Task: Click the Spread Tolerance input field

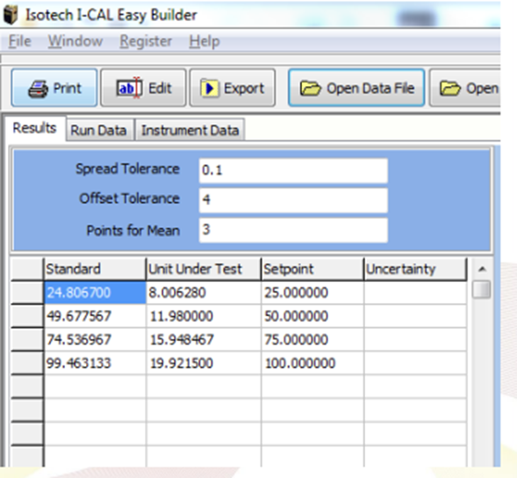Action: tap(293, 170)
